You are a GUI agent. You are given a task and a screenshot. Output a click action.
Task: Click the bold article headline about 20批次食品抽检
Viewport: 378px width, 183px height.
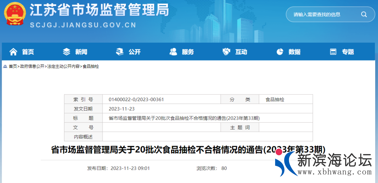tap(188, 150)
